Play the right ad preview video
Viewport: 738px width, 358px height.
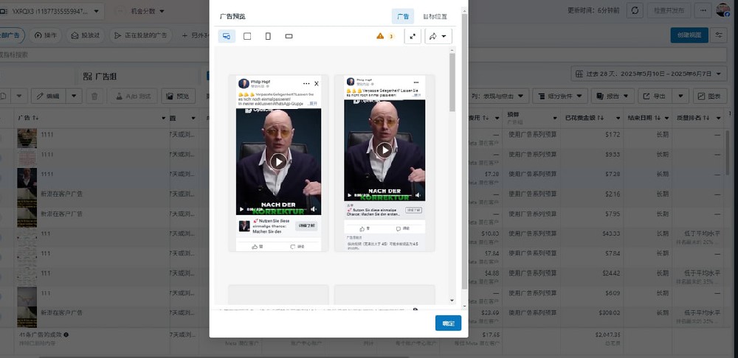pos(384,150)
